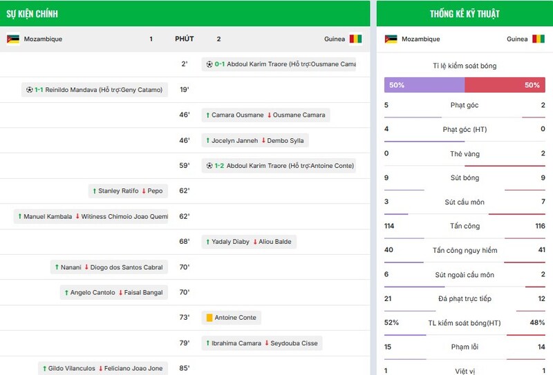Select the Sự Kiện Chính header tab
Image resolution: width=553 pixels, height=375 pixels.
point(32,14)
